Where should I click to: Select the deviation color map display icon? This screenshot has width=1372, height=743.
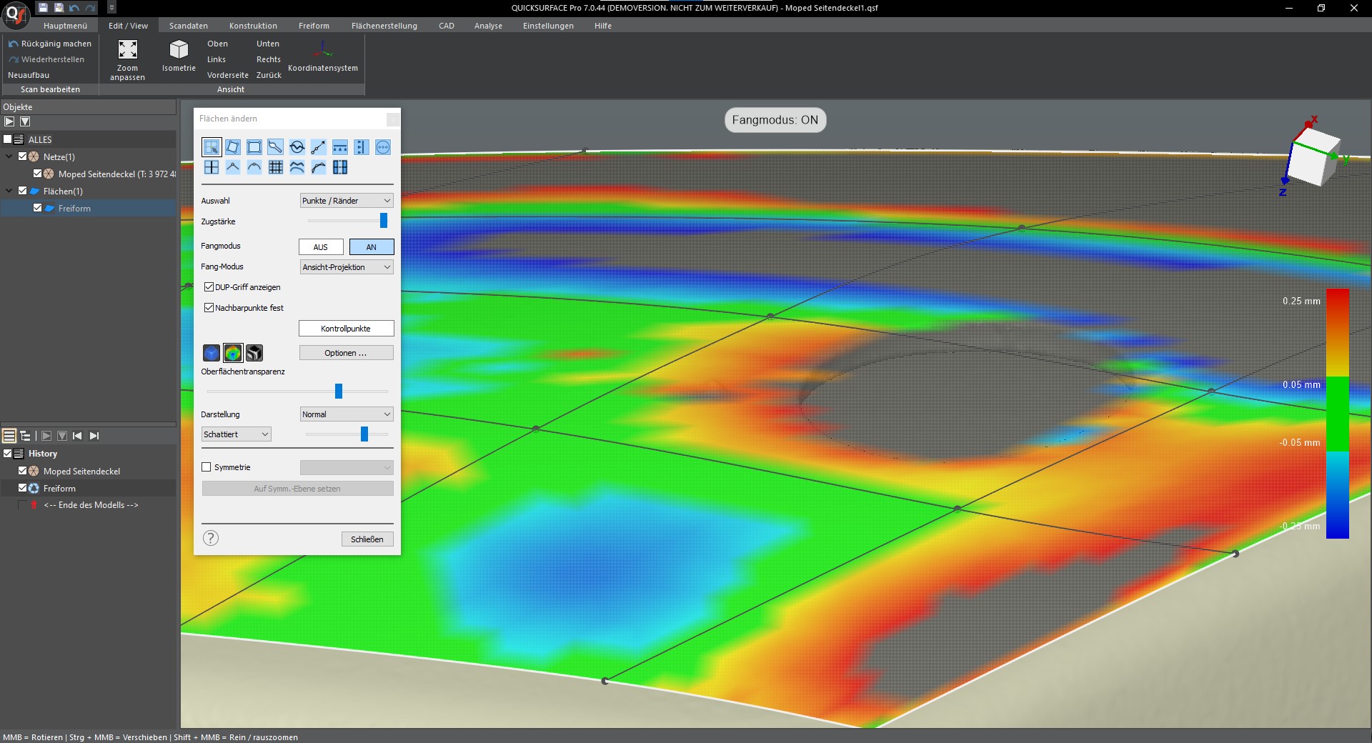coord(233,353)
